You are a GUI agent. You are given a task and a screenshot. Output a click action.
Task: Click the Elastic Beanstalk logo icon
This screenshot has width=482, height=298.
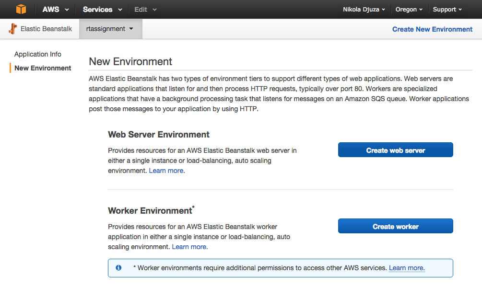point(13,29)
